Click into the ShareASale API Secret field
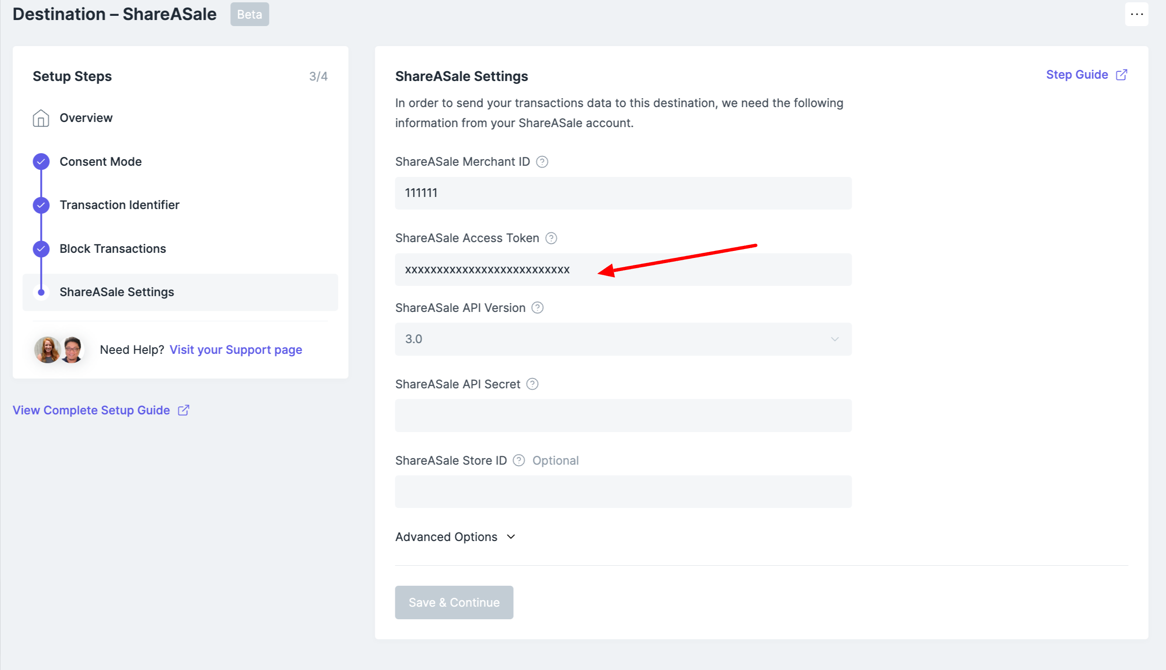This screenshot has height=670, width=1166. pyautogui.click(x=623, y=415)
